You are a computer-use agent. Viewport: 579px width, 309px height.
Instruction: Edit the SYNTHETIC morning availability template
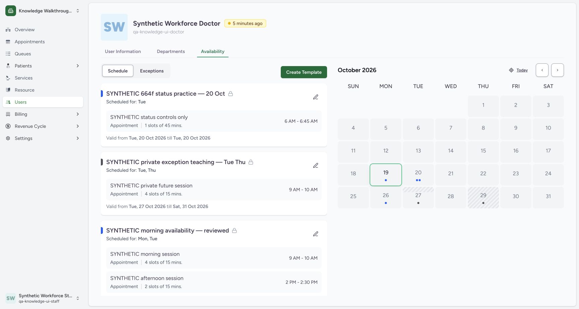(x=316, y=234)
